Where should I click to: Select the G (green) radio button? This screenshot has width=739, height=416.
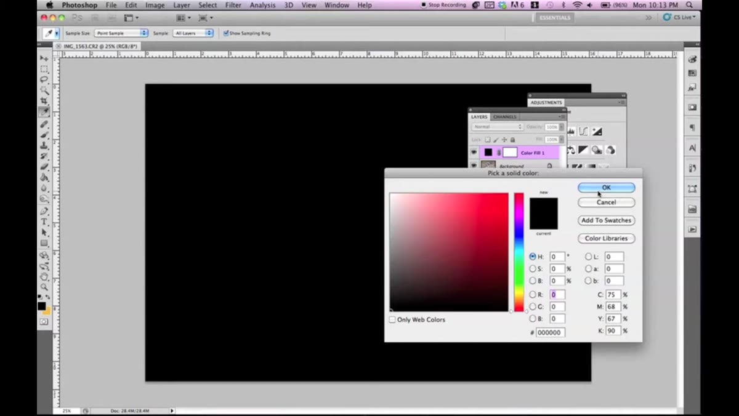click(533, 306)
